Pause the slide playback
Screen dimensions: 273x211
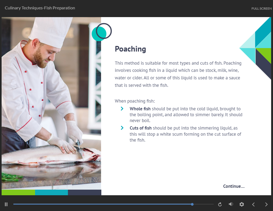[x=6, y=204]
